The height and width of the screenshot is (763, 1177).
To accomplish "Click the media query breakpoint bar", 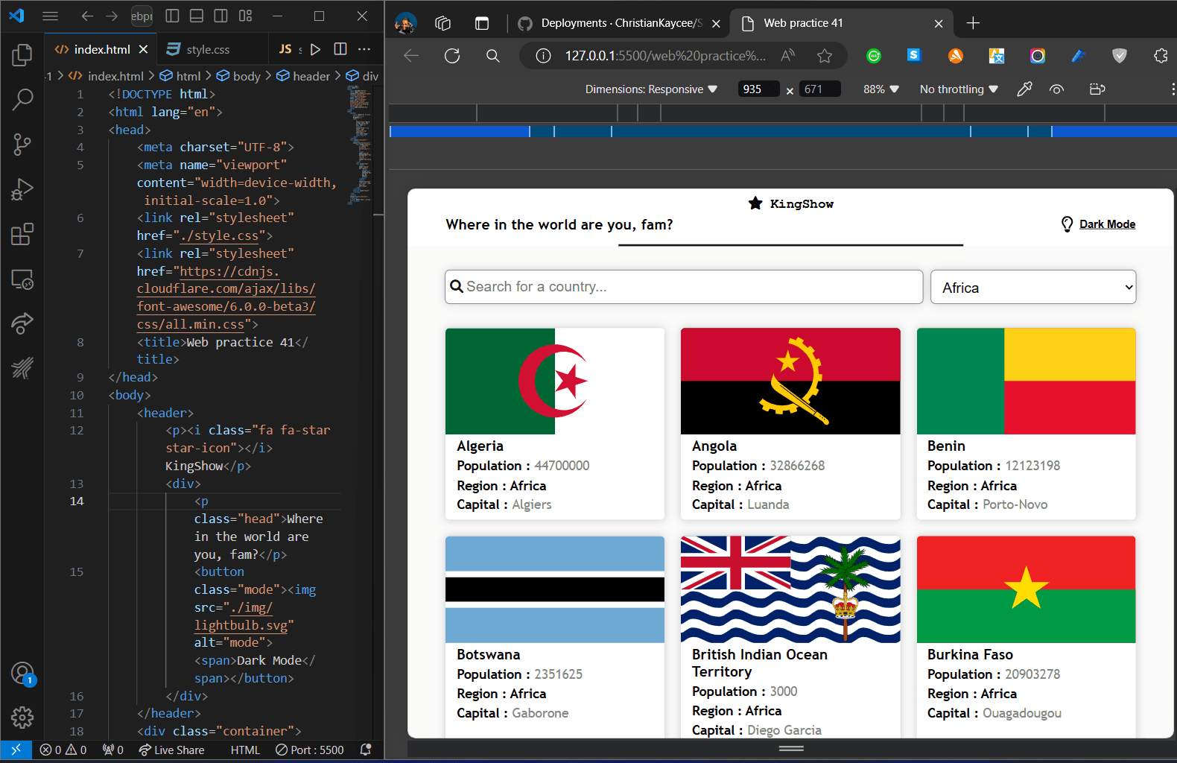I will (783, 131).
